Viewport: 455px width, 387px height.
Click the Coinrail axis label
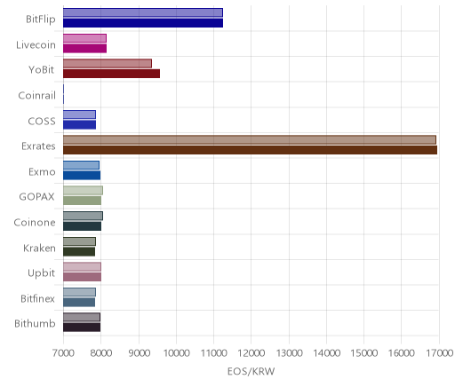(x=37, y=95)
